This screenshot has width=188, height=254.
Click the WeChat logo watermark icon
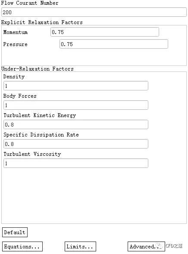click(159, 246)
